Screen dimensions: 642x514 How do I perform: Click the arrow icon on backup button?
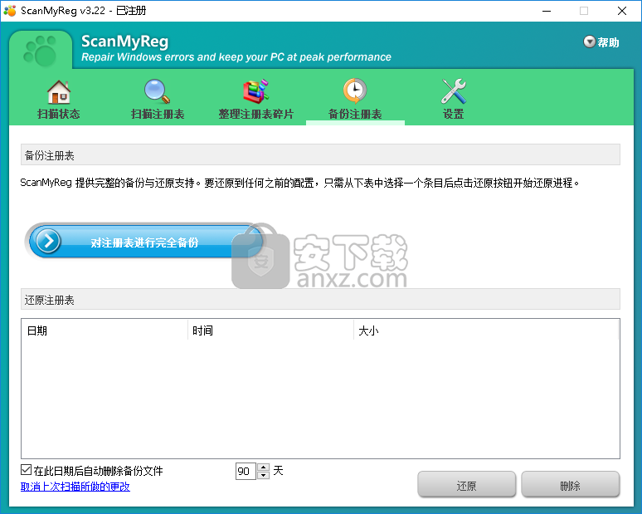48,242
